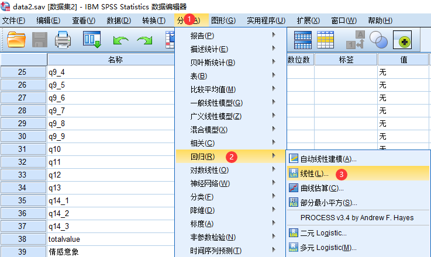Select 二元 Logistic regression
Viewport: 431px width, 257px height.
pyautogui.click(x=358, y=233)
